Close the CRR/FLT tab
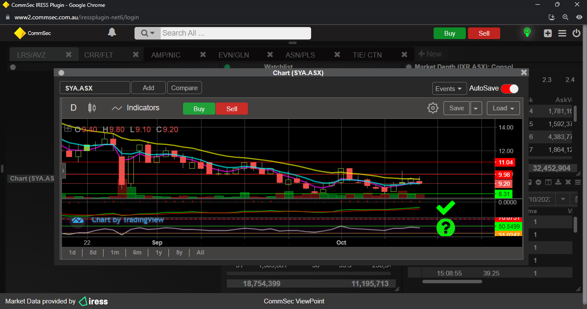Screen dimensions: 587x309 135,55
